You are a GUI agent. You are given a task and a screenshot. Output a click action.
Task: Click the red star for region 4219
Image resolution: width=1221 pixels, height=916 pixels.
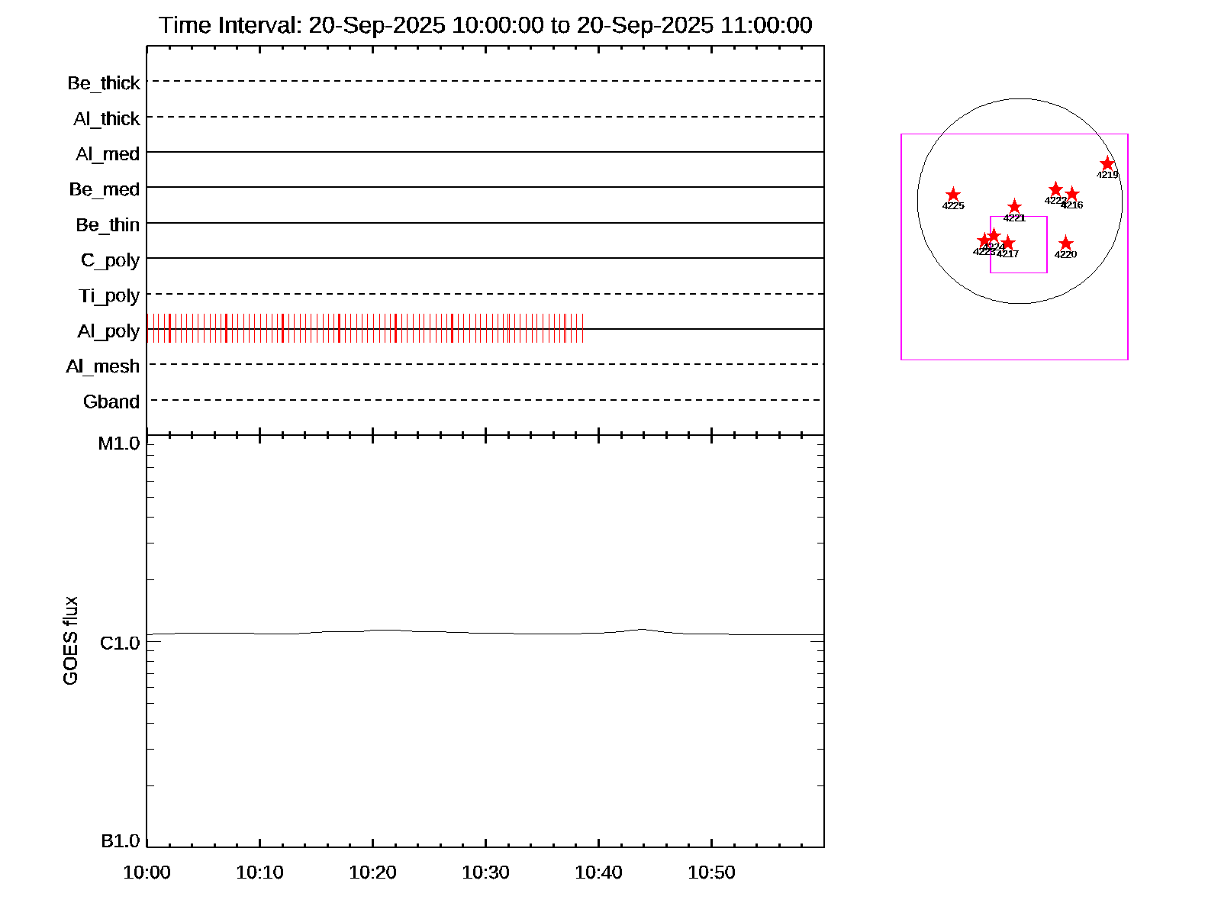click(1107, 164)
